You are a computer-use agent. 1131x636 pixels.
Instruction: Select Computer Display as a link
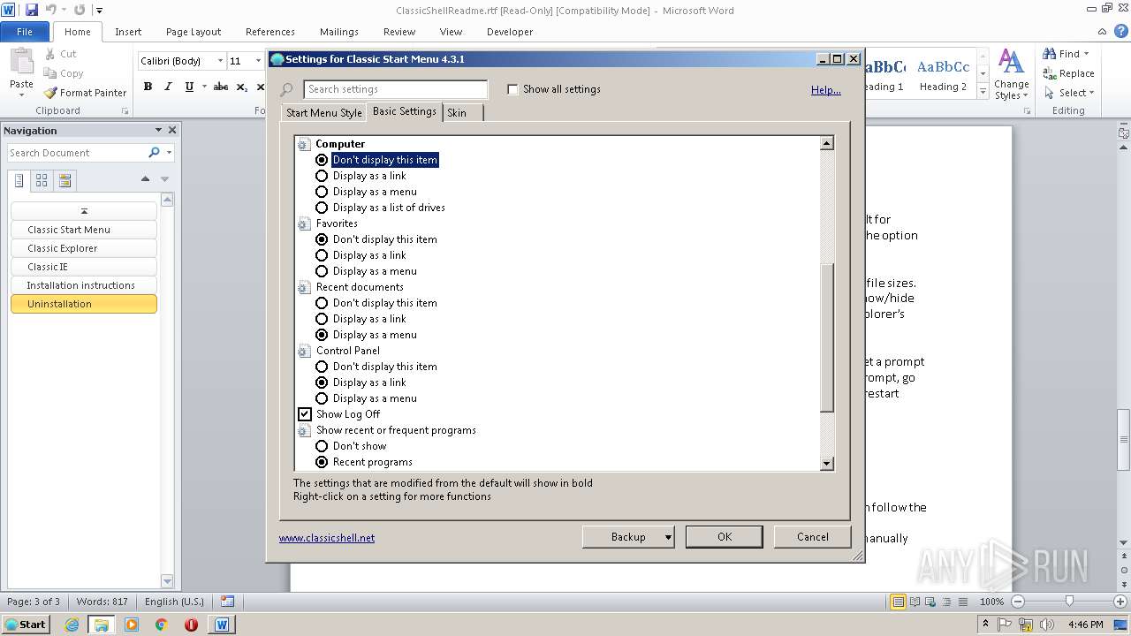[322, 176]
